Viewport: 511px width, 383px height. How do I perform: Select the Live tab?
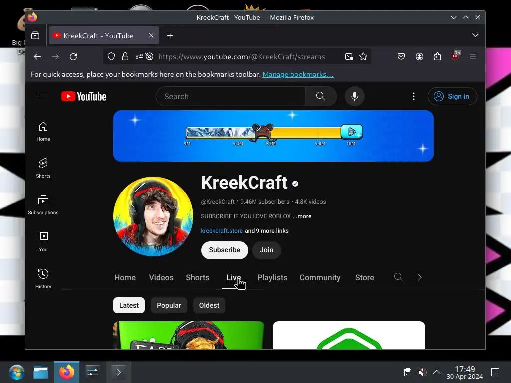coord(233,277)
